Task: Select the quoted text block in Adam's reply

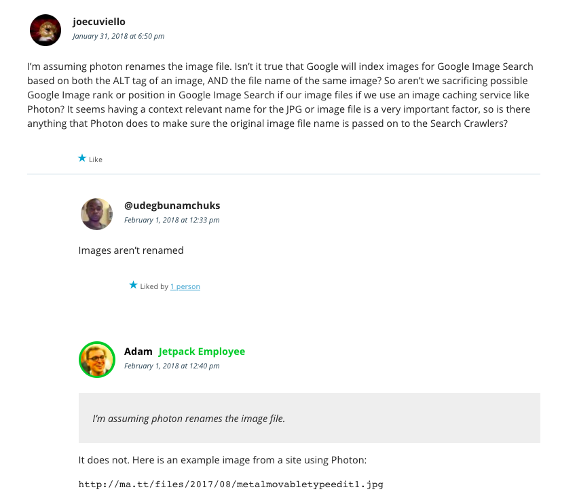Action: (309, 418)
